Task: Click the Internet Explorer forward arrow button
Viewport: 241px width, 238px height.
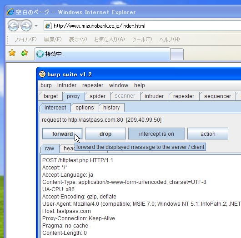Action: pos(26,25)
